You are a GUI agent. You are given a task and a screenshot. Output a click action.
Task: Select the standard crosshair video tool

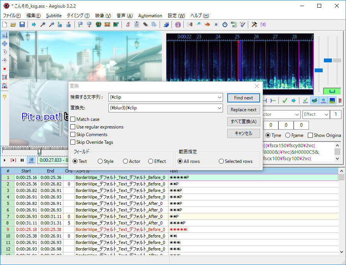click(x=5, y=35)
